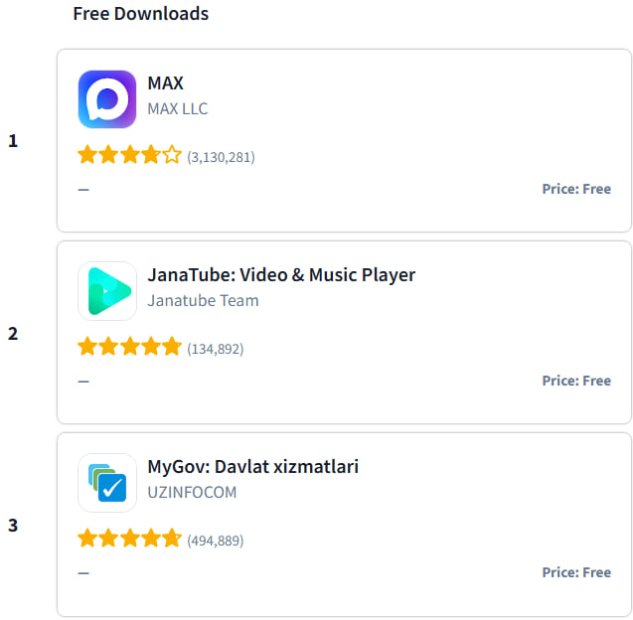Image resolution: width=633 pixels, height=620 pixels.
Task: Click the MyGov star rating
Action: point(129,540)
